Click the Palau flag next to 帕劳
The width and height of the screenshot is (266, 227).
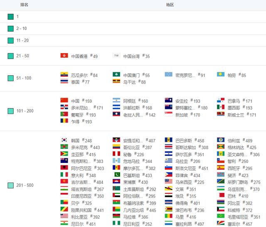click(x=221, y=74)
